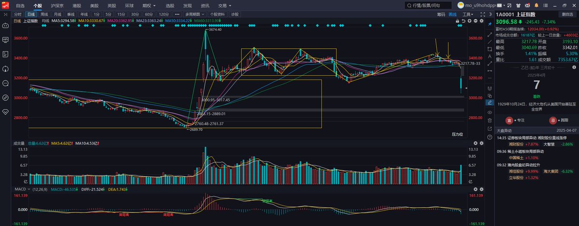Select the highlighted pencil draw tool
The width and height of the screenshot is (579, 226).
(490, 103)
